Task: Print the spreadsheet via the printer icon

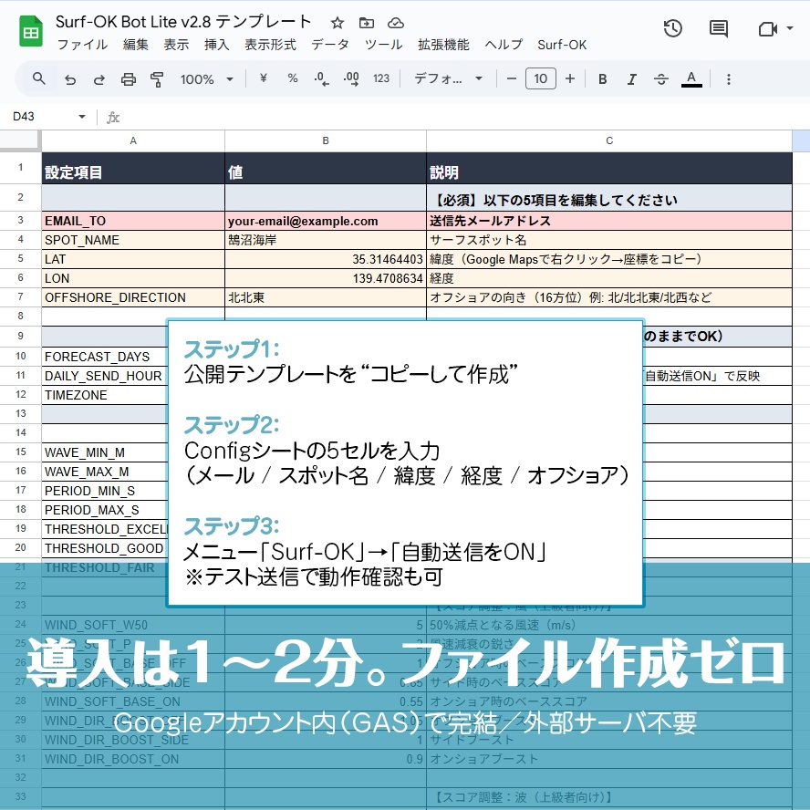Action: click(x=126, y=79)
